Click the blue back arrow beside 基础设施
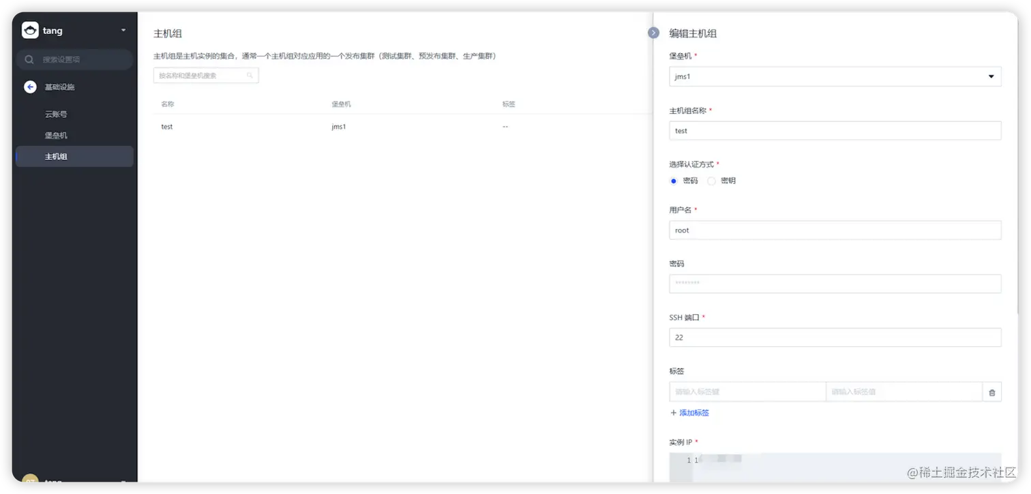Screen dimensions: 1031x494 tap(29, 87)
